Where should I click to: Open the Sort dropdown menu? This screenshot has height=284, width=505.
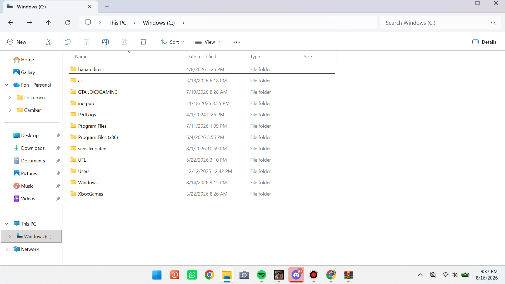pyautogui.click(x=172, y=42)
